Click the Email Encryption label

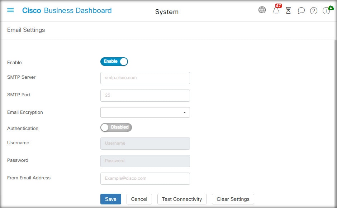[x=25, y=112]
